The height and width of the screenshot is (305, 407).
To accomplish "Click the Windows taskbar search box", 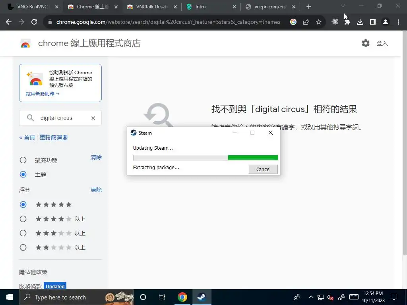I will (76, 297).
